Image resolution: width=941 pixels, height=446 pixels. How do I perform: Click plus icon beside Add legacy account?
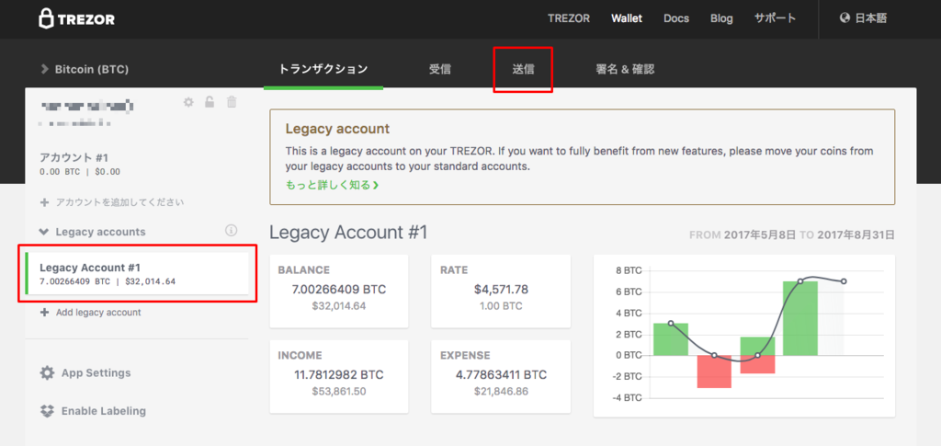[44, 312]
